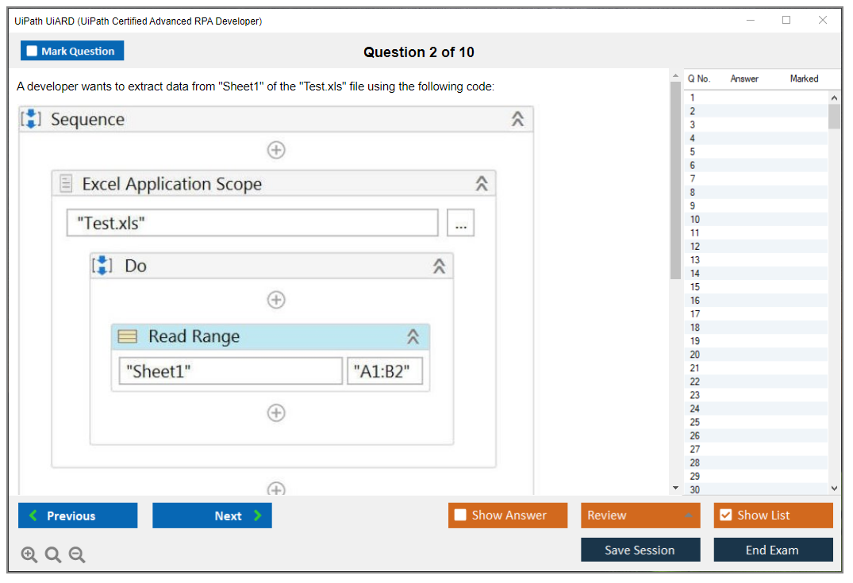Click the Excel Application Scope icon

click(x=67, y=184)
